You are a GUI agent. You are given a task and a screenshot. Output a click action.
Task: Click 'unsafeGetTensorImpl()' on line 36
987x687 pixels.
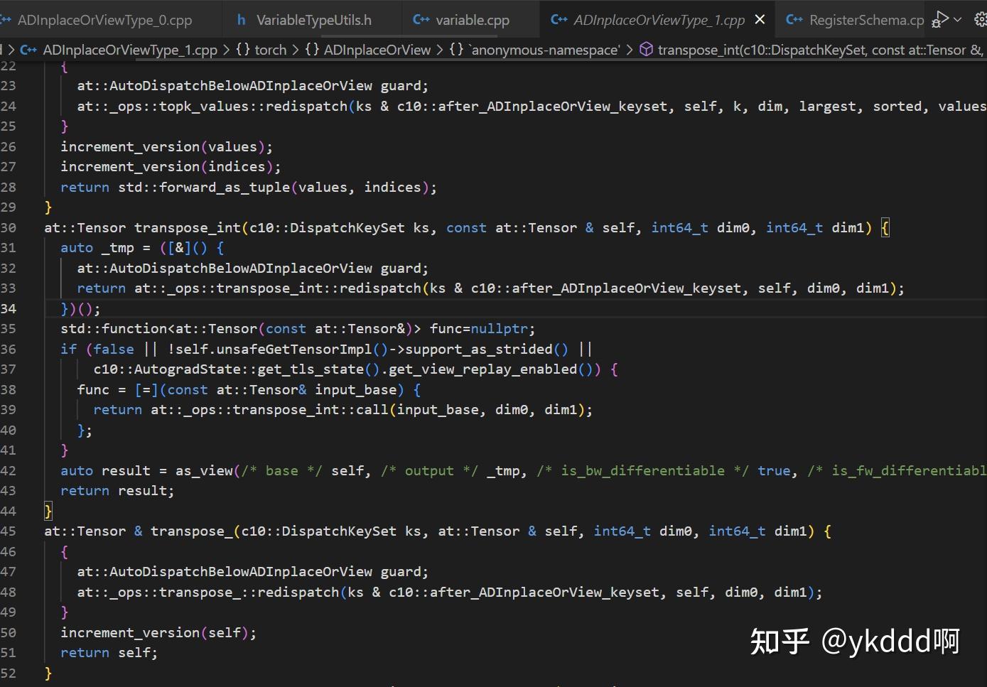(x=303, y=349)
